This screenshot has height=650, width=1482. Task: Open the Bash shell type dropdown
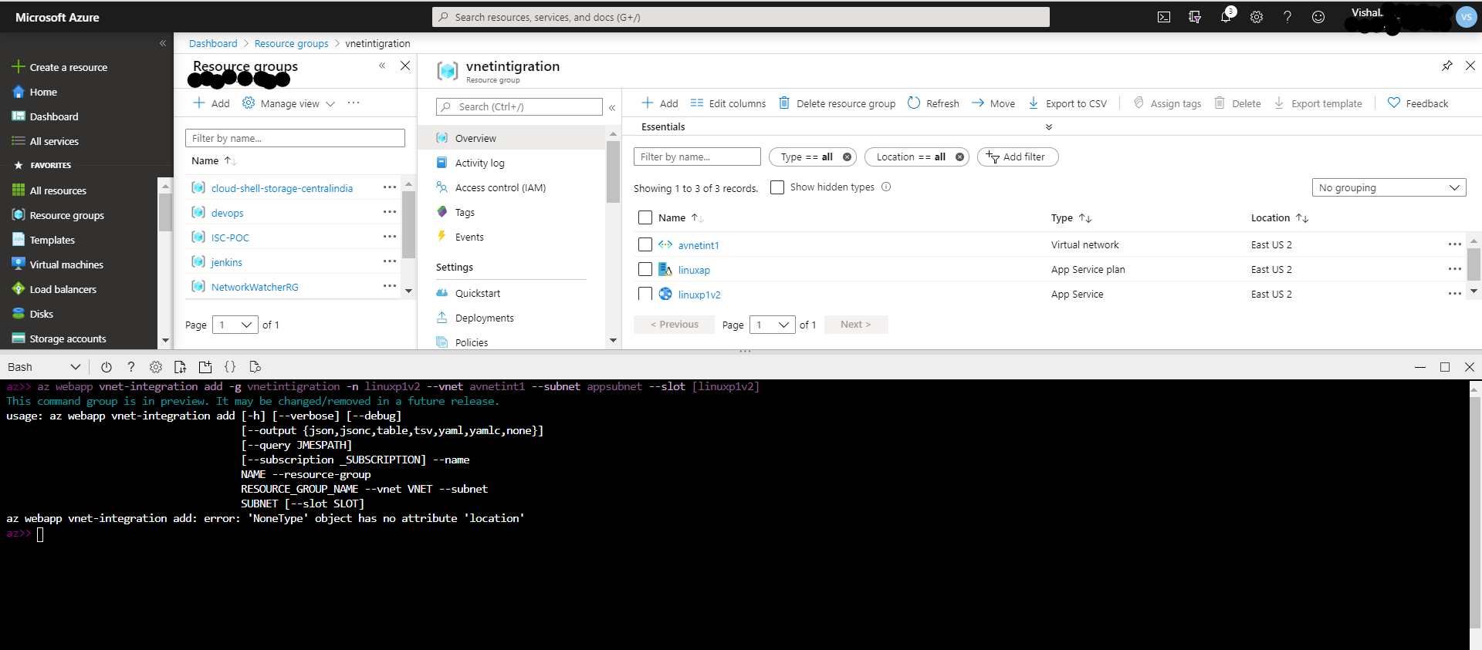click(43, 367)
